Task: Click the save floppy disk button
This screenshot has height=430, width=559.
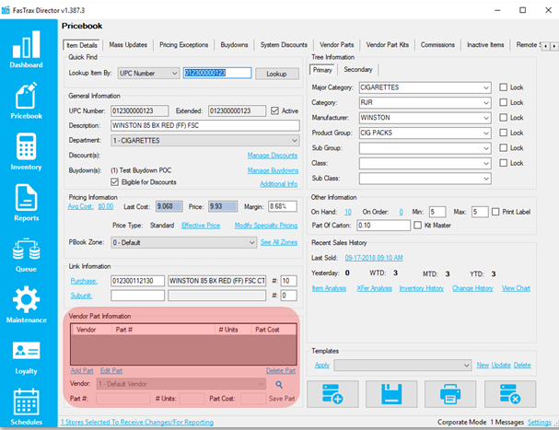Action: point(391,394)
